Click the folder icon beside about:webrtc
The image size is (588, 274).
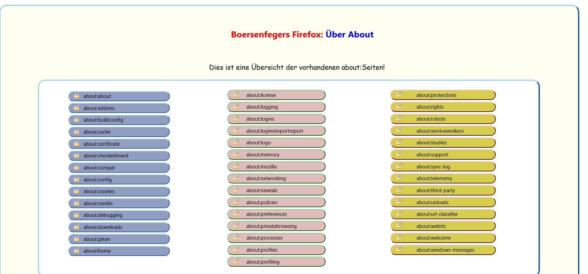[x=399, y=226]
